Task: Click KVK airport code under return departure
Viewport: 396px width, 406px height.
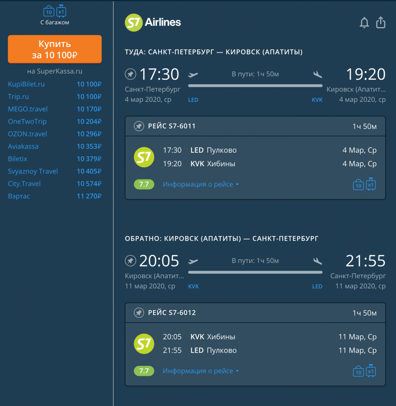Action: click(193, 286)
